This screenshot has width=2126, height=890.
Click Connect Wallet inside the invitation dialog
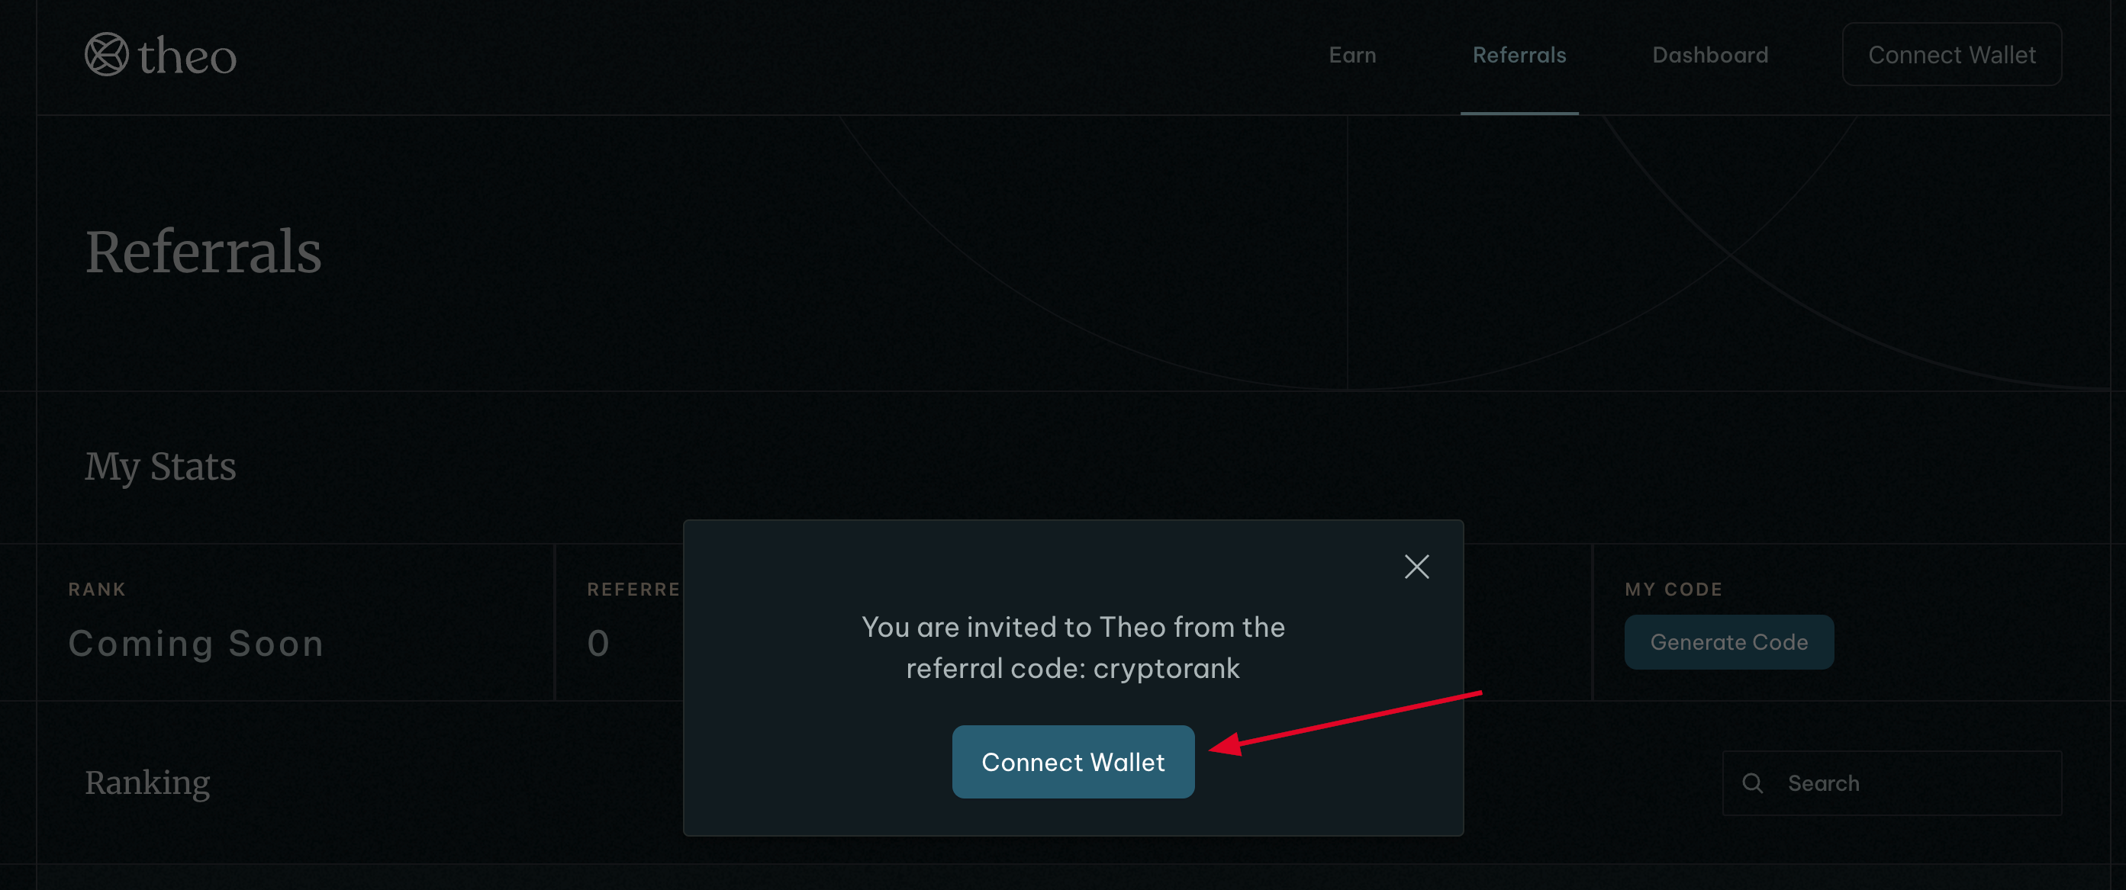[x=1073, y=761]
